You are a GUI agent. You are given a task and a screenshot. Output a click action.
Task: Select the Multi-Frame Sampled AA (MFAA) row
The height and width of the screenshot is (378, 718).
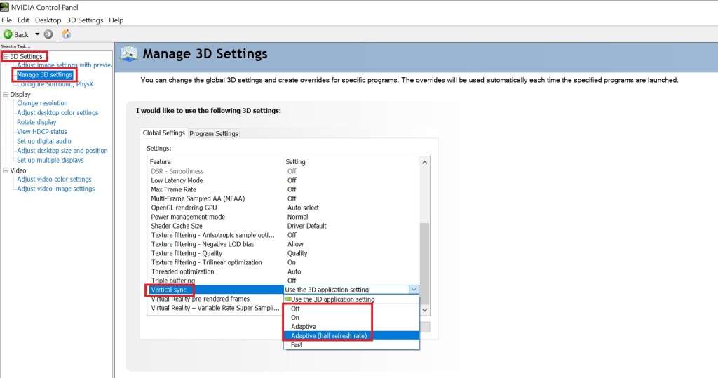click(x=283, y=199)
